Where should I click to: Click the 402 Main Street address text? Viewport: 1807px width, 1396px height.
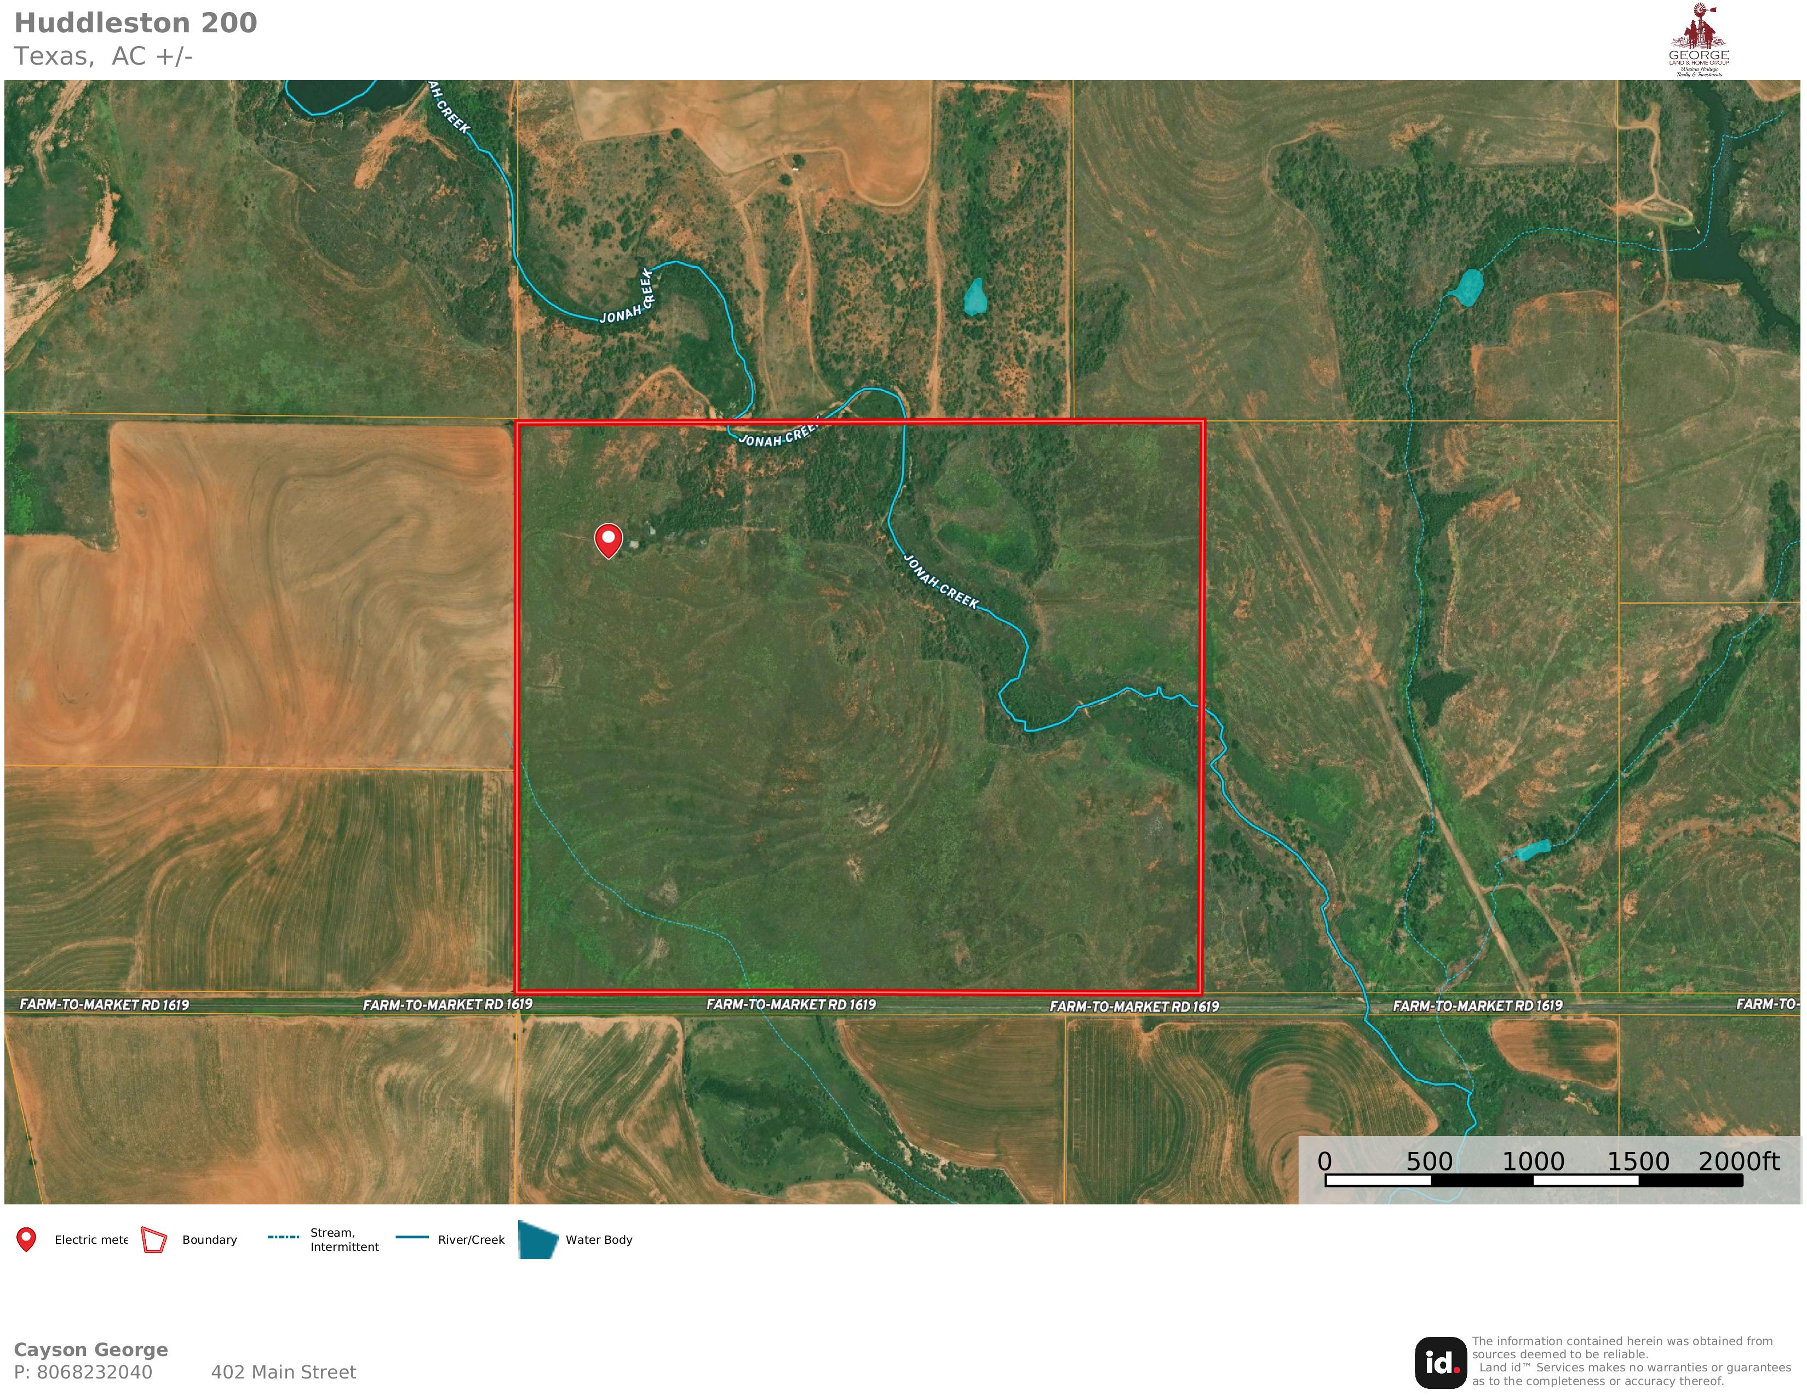283,1372
